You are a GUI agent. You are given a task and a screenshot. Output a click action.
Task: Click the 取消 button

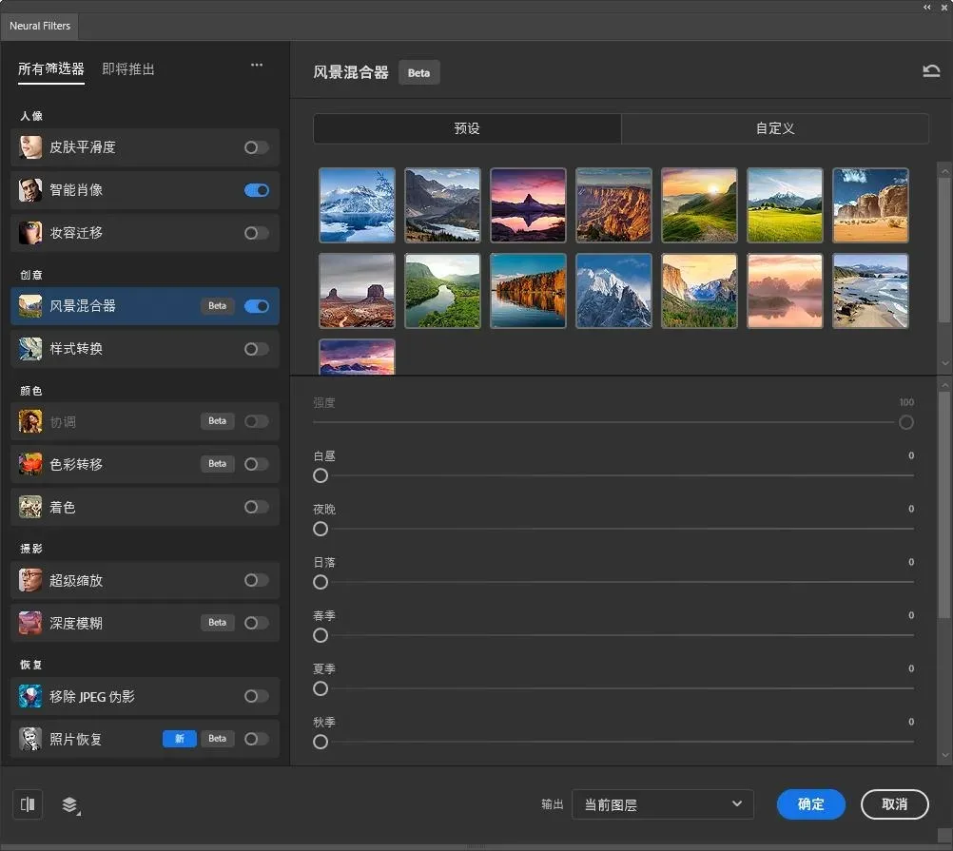(x=894, y=804)
